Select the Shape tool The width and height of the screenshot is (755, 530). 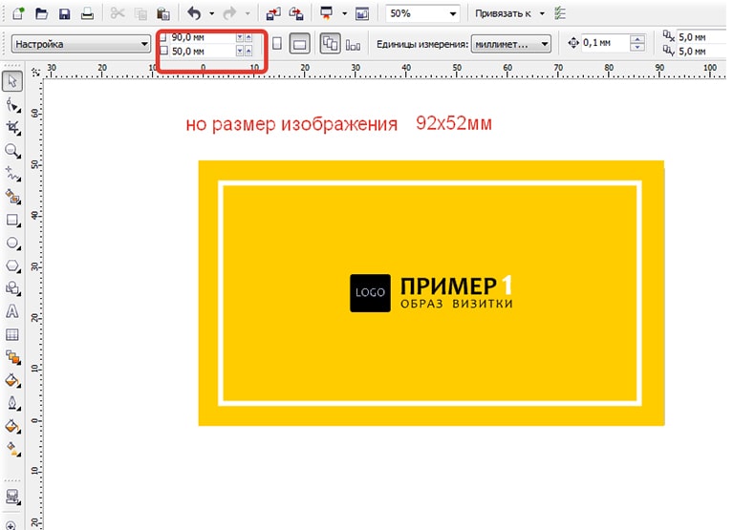point(12,104)
